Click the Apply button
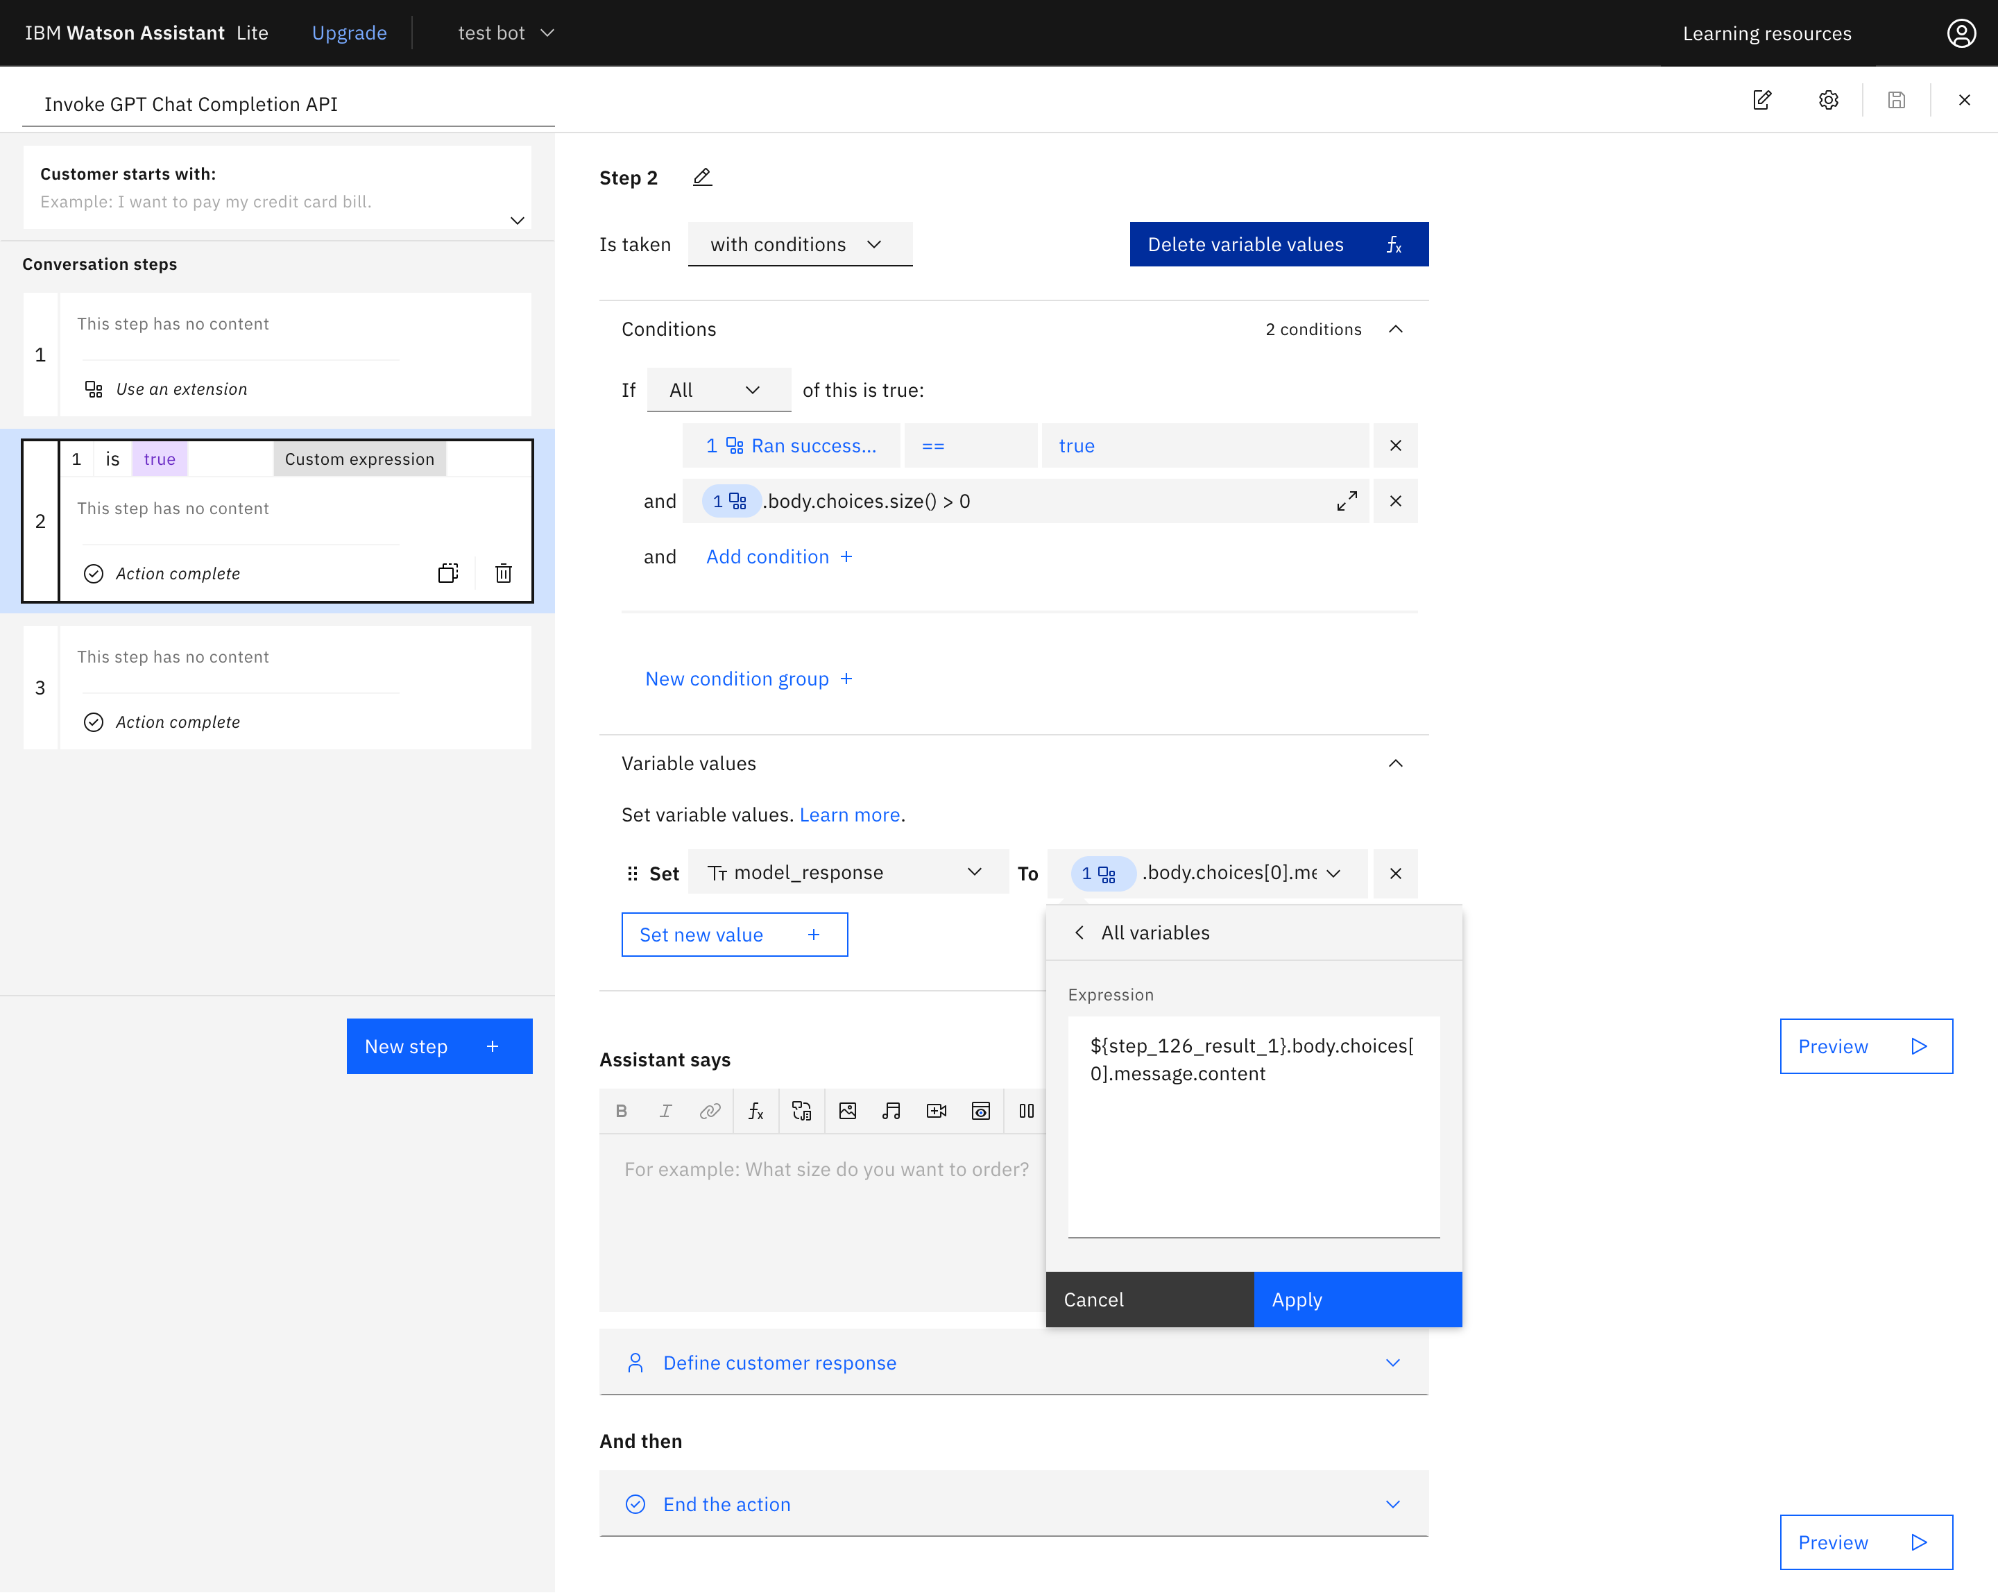 (x=1357, y=1300)
